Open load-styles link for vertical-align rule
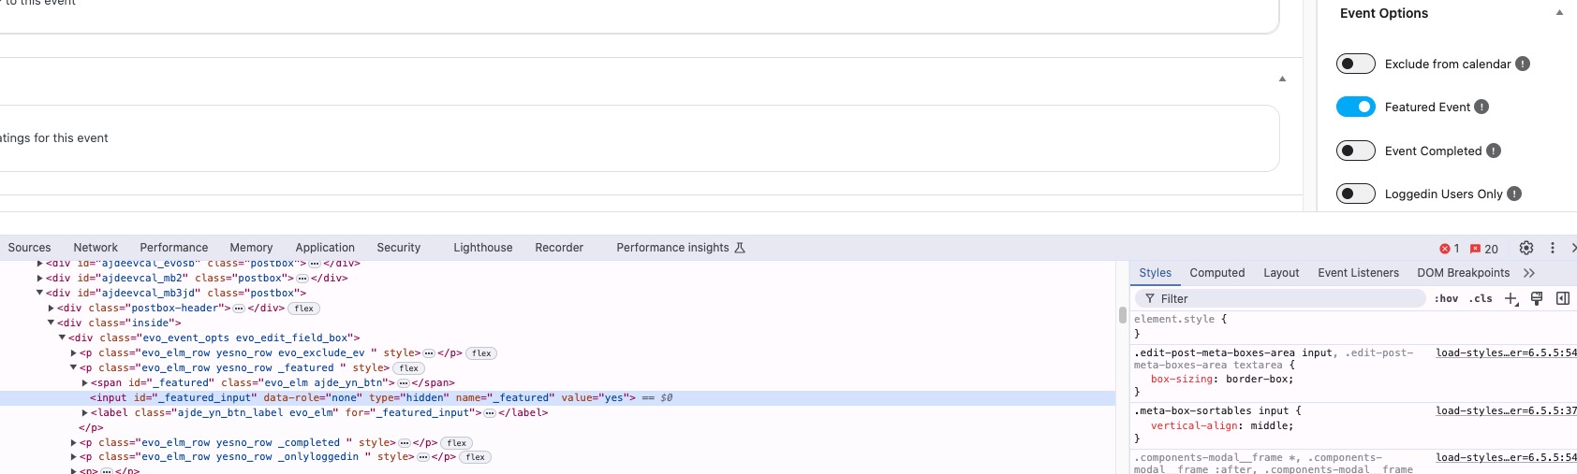Image resolution: width=1577 pixels, height=474 pixels. (1506, 411)
